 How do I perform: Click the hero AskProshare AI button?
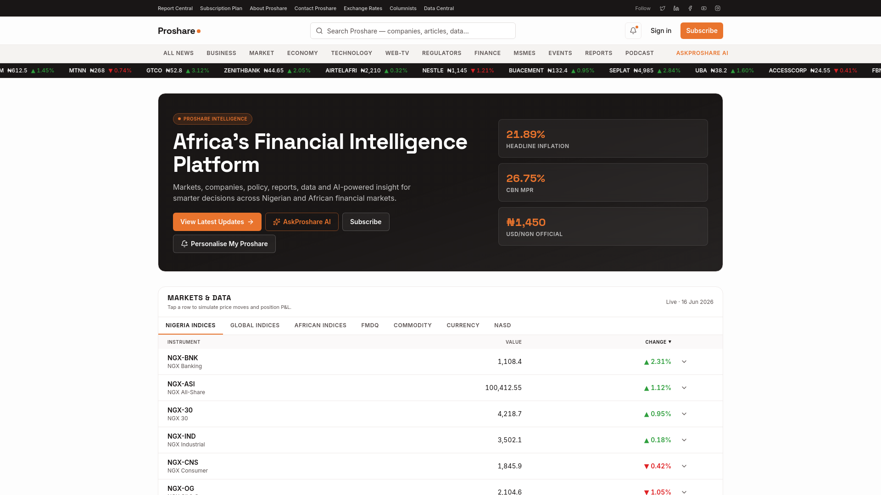pos(301,222)
